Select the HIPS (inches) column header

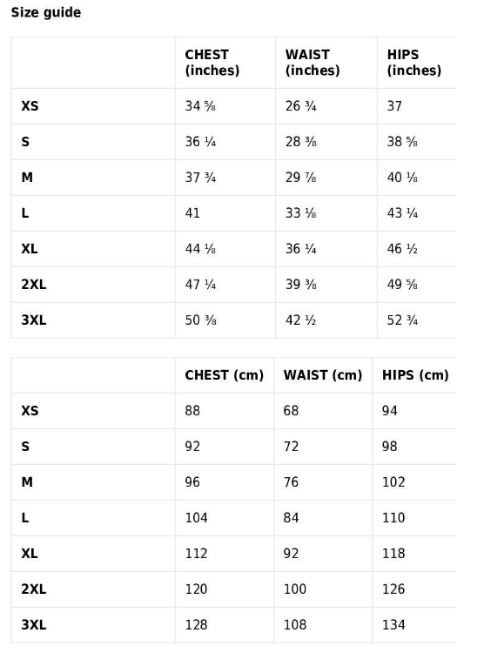click(x=414, y=63)
